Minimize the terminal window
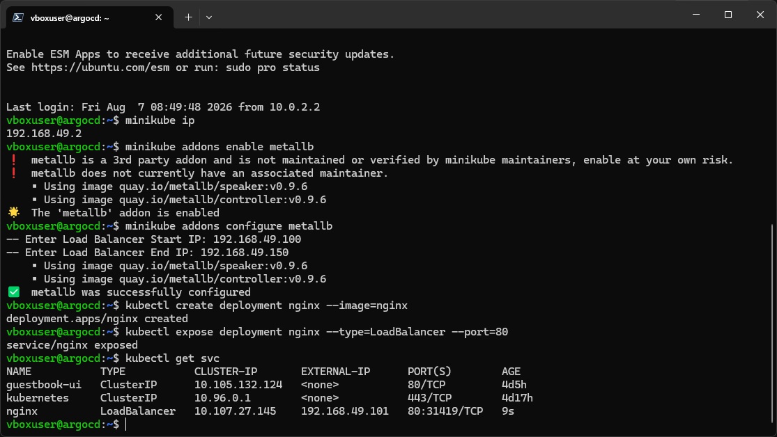 tap(696, 15)
